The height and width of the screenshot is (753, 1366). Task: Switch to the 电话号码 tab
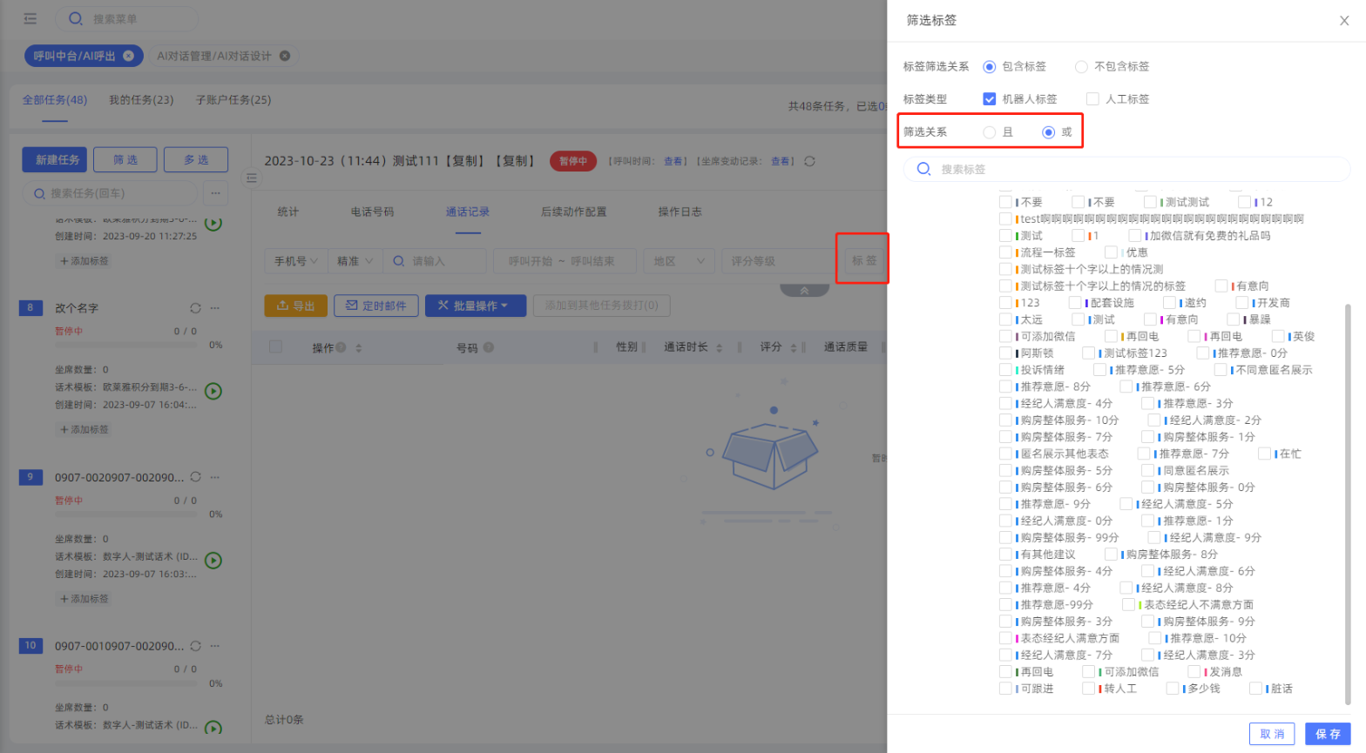(372, 212)
